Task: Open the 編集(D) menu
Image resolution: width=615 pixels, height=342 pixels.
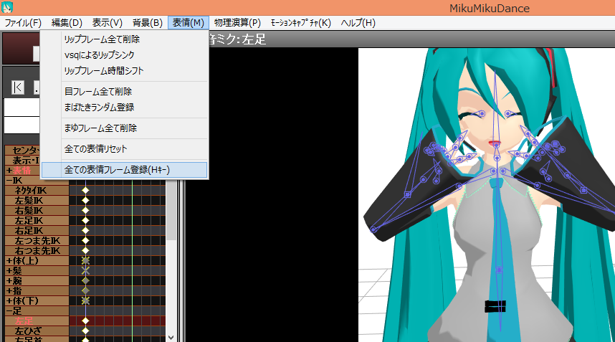Action: point(67,23)
